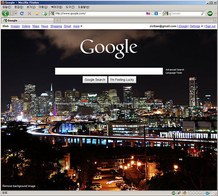This screenshot has height=196, width=218.
Task: Bookmark this page with the star icon
Action: [x=152, y=13]
